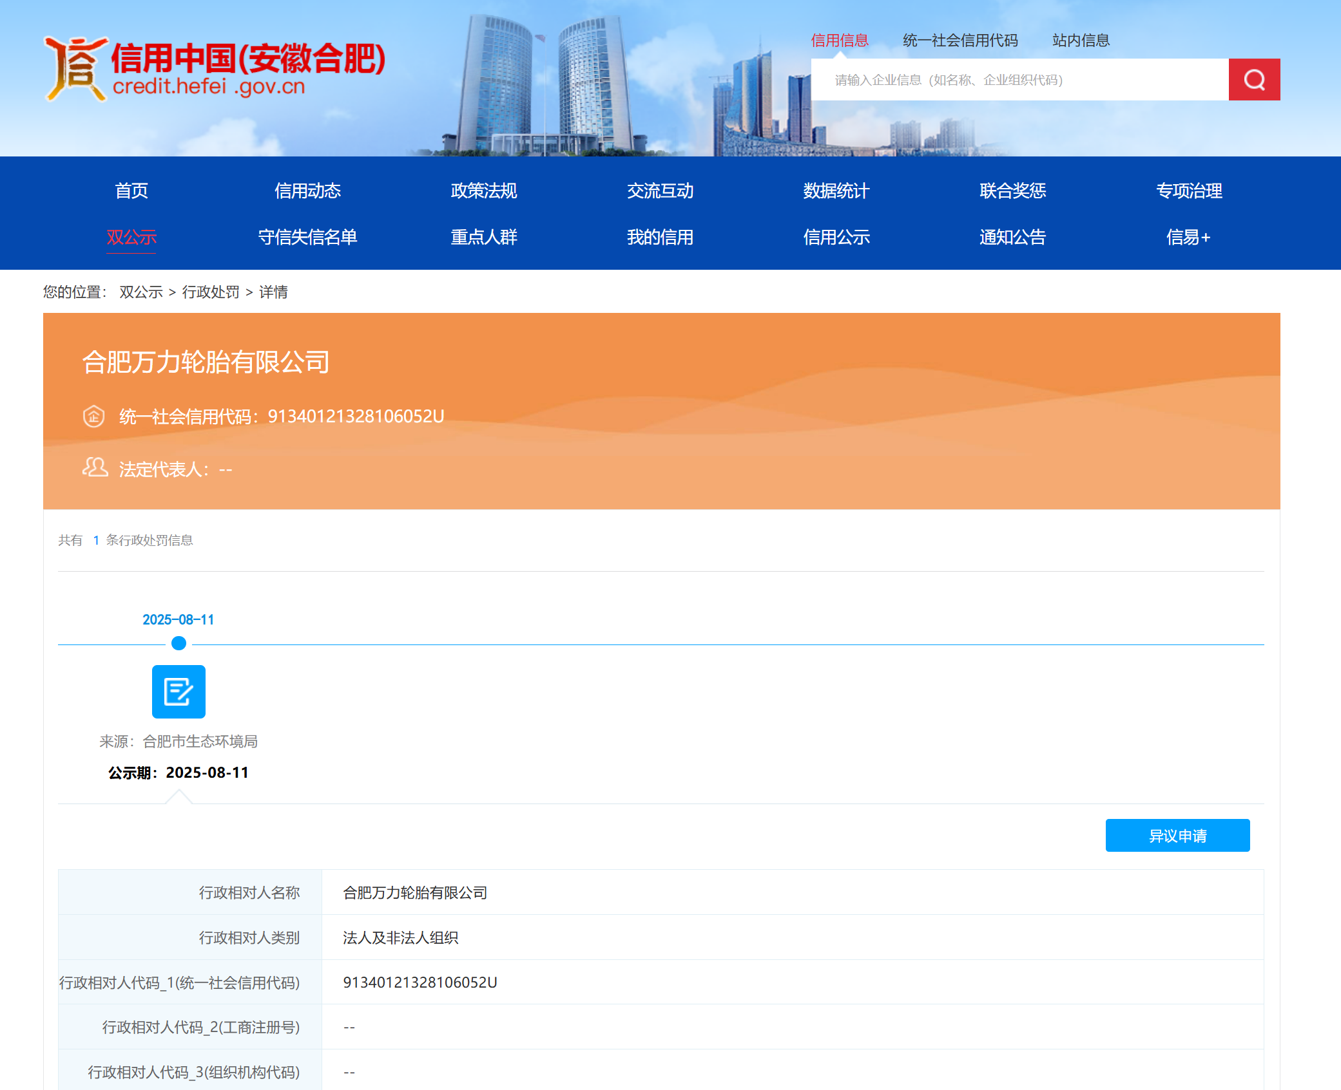The height and width of the screenshot is (1090, 1341).
Task: Open the Credit China Hefei logo
Action: 215,70
